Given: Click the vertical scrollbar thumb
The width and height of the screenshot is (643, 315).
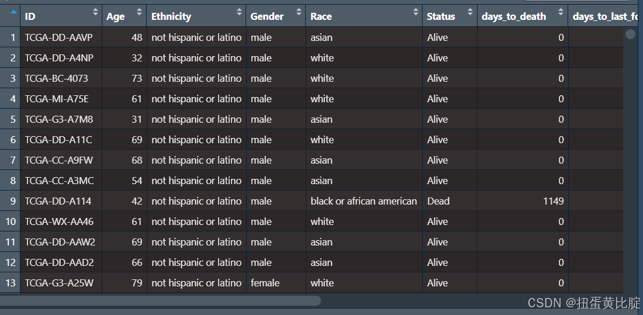Looking at the screenshot, I should point(630,34).
